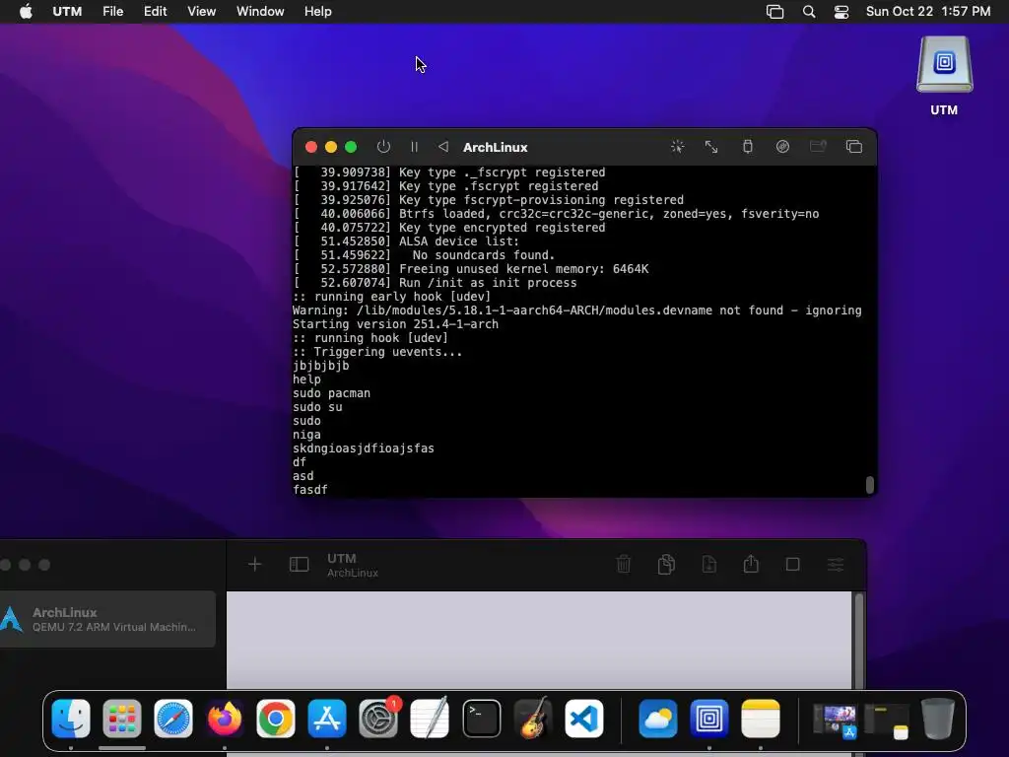Toggle the sidebar in UTM main window
Screen dimensions: 1009x757
(x=299, y=565)
